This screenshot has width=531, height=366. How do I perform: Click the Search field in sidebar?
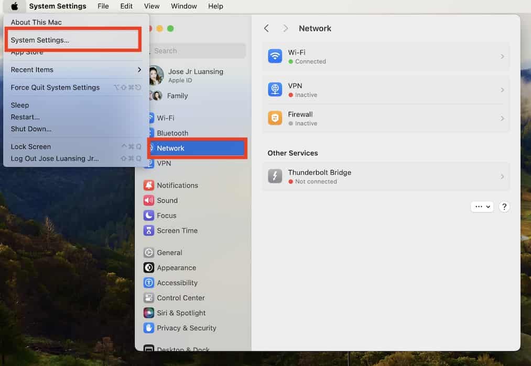[x=198, y=51]
